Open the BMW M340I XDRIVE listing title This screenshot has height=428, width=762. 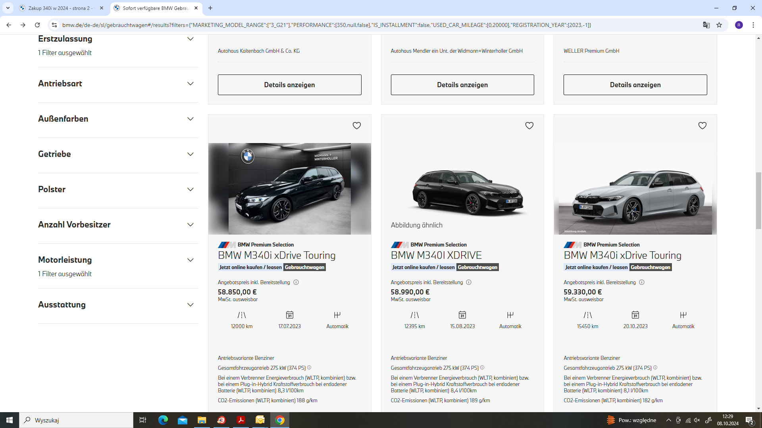pos(436,255)
